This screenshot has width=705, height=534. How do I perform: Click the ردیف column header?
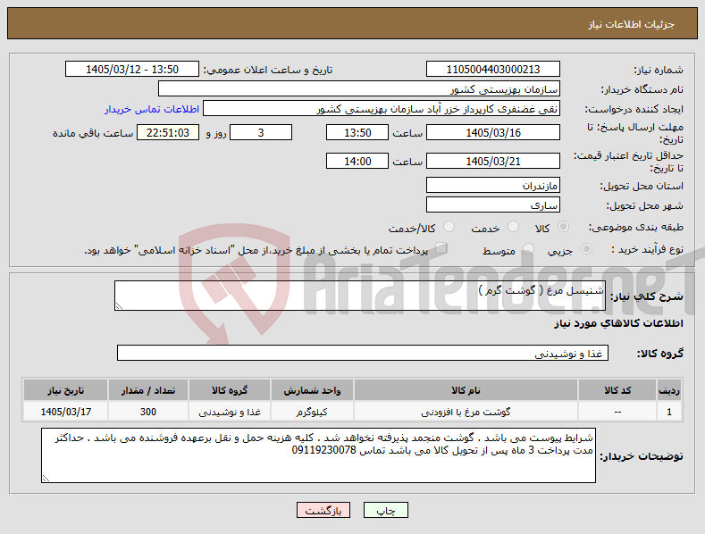click(x=669, y=390)
